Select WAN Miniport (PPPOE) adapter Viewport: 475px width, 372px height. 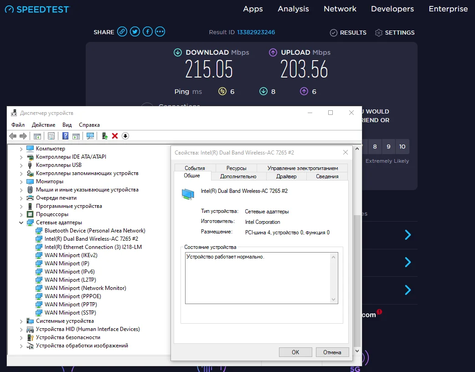[x=72, y=296]
